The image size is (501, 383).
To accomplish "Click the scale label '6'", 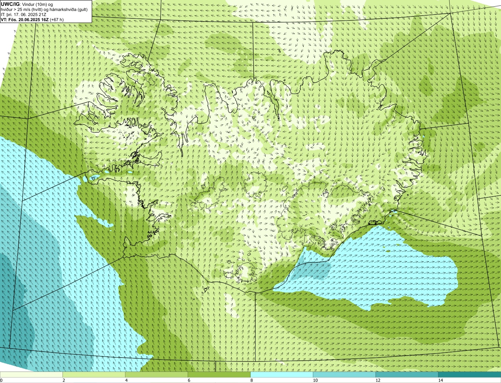I will click(x=189, y=380).
